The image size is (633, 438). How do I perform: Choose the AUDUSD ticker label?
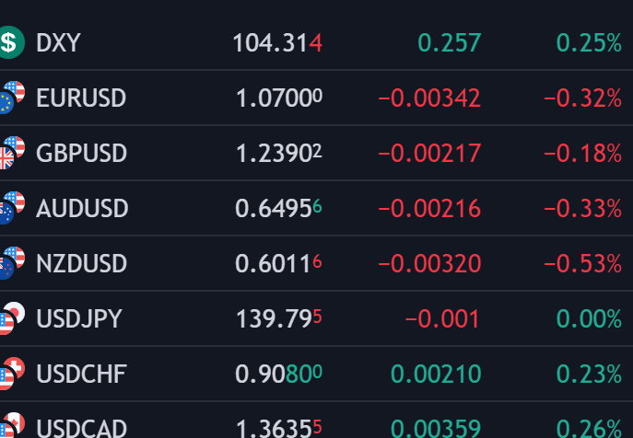[81, 208]
